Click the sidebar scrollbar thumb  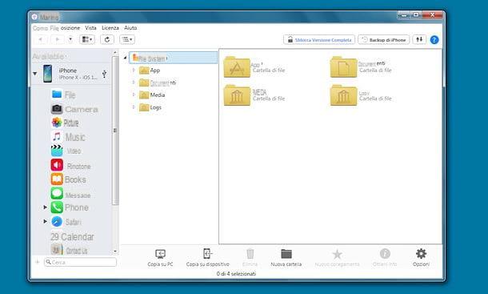[115, 130]
